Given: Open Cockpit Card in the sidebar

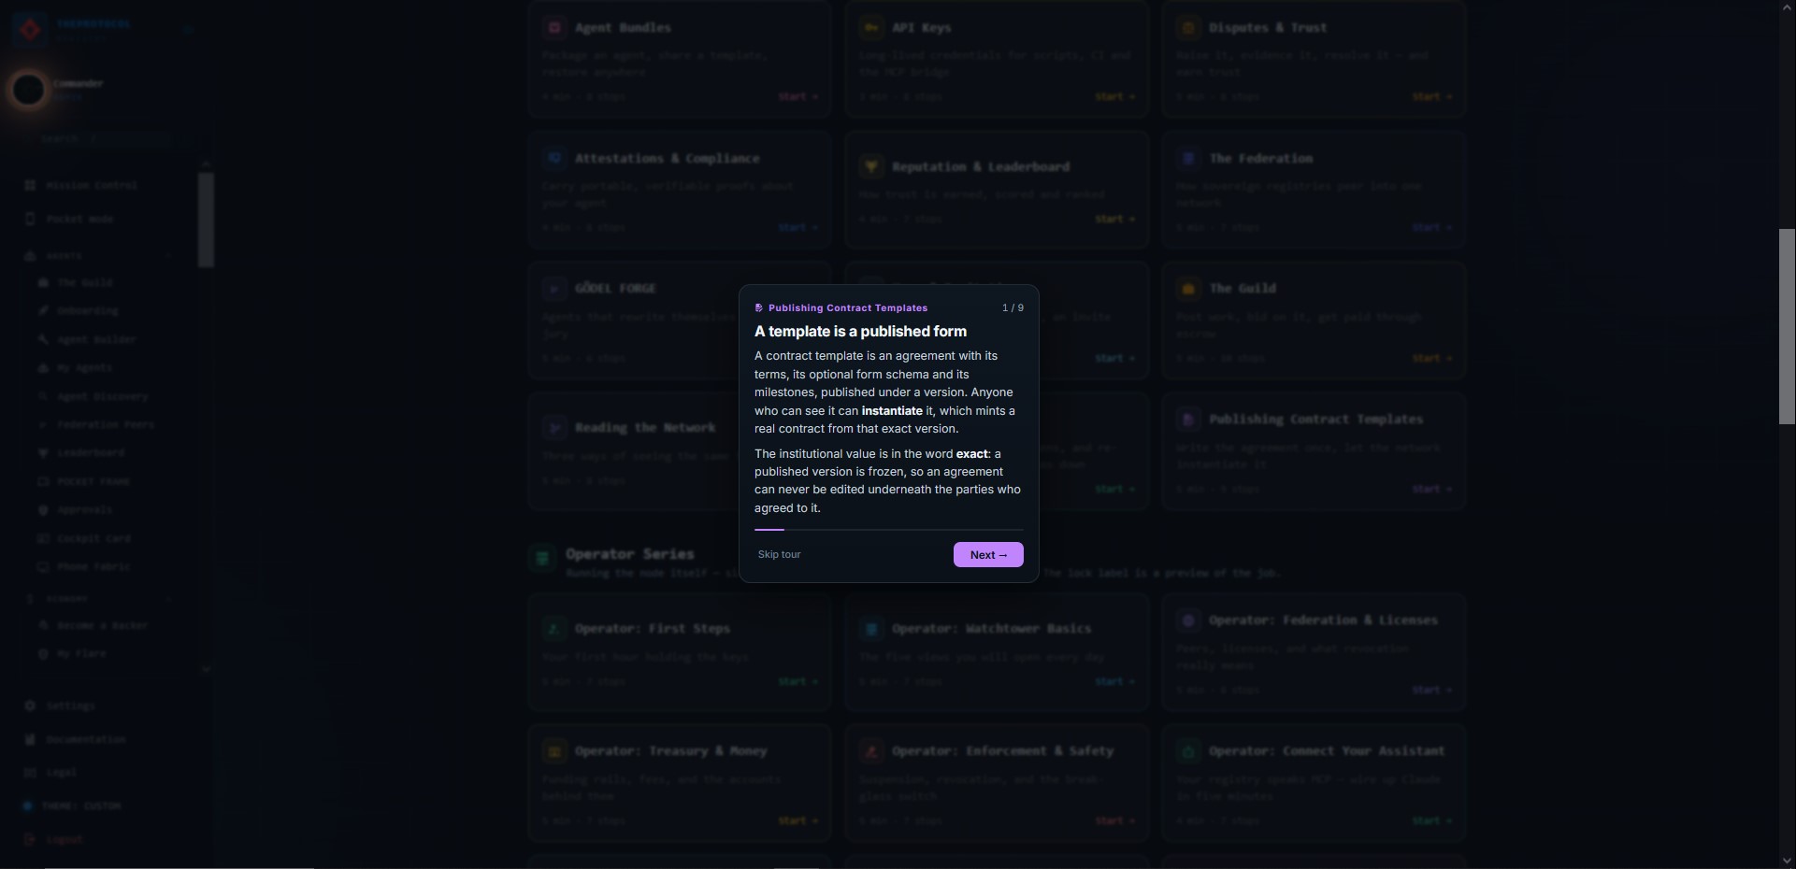Looking at the screenshot, I should (93, 538).
